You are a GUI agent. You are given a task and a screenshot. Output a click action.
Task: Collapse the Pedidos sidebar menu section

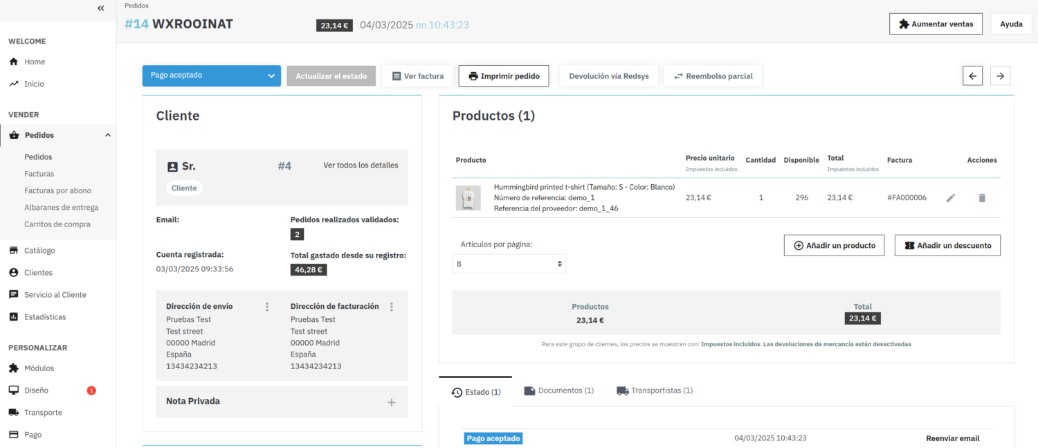coord(107,135)
